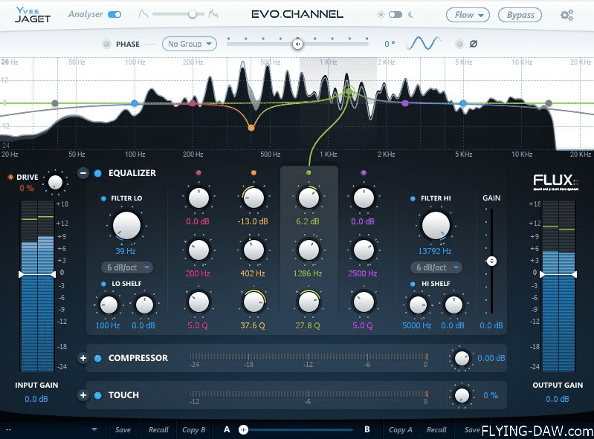Toggle the Filter Lo enable LED

pyautogui.click(x=103, y=198)
